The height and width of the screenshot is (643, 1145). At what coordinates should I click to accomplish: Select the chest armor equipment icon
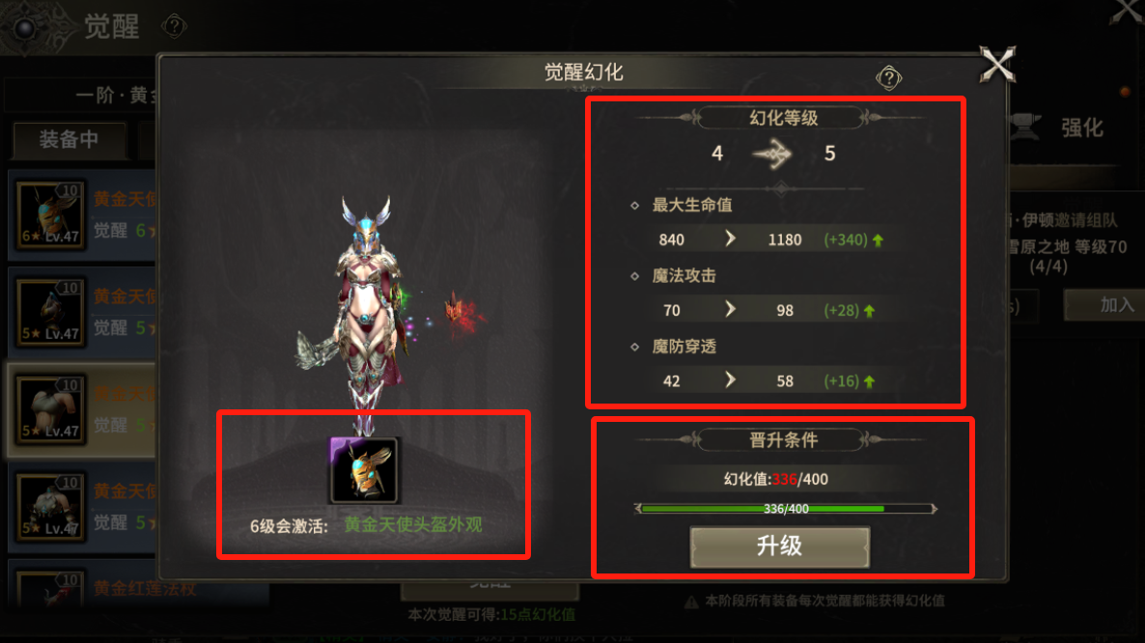[49, 409]
